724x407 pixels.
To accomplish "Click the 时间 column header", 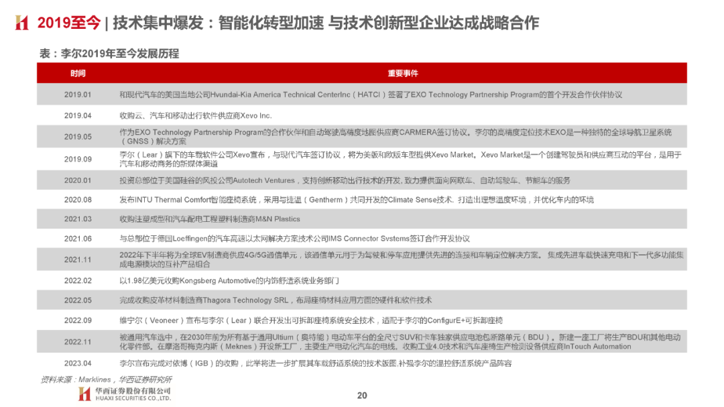I will coord(78,74).
